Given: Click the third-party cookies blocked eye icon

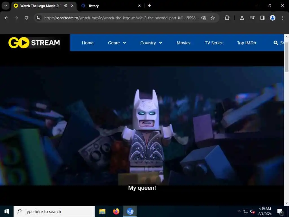Looking at the screenshot, I should point(204,18).
